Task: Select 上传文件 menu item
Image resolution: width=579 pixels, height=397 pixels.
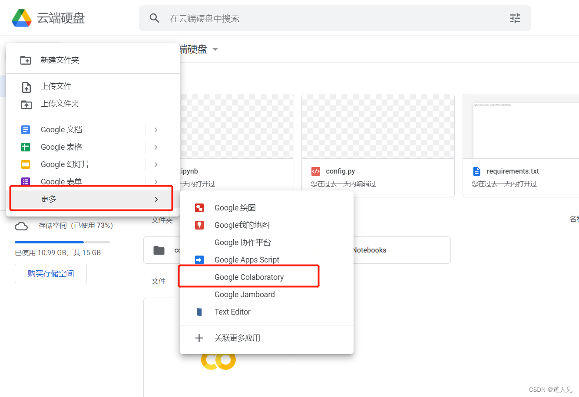Action: (93, 86)
